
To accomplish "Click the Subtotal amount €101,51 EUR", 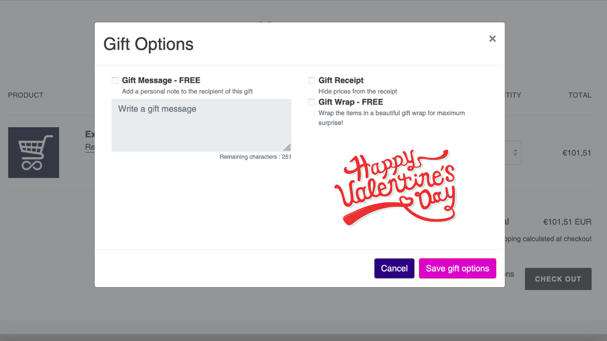I will point(567,222).
